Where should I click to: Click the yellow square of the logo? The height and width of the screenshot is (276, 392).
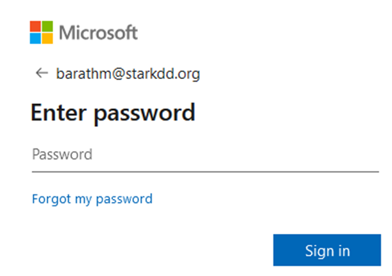47,38
